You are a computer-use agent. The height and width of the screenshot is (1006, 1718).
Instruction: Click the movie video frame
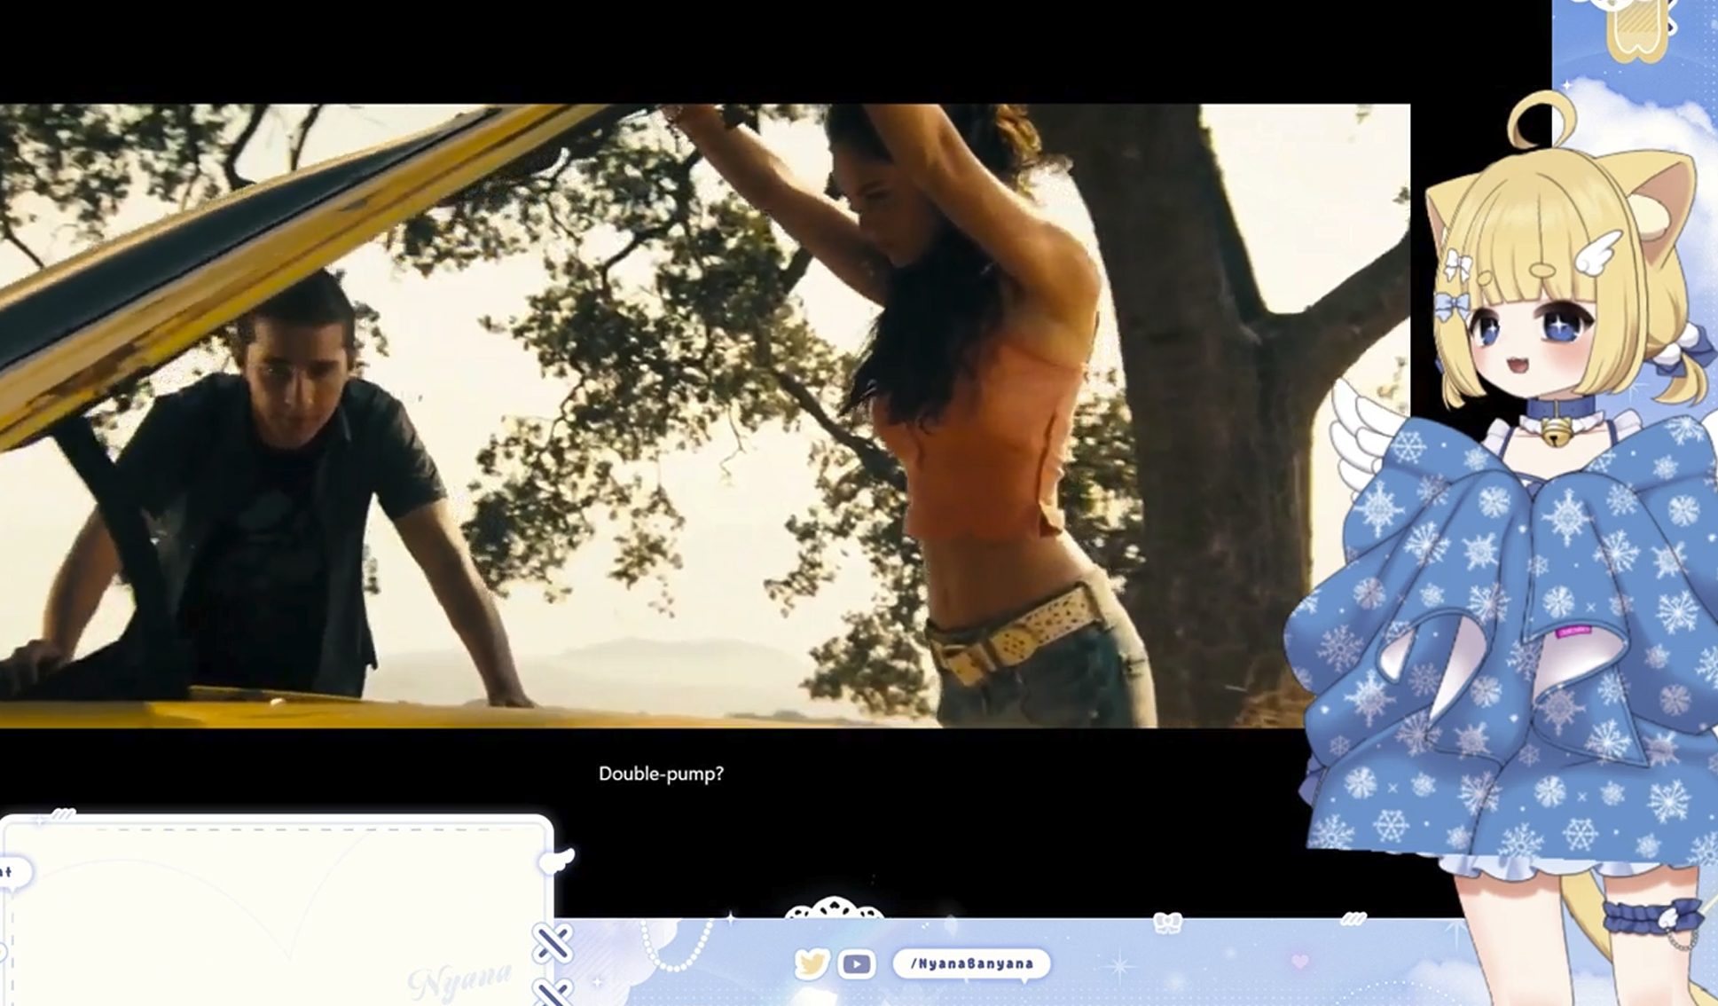pyautogui.click(x=705, y=416)
